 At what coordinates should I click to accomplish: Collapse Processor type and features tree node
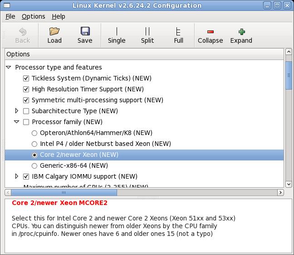[9, 67]
